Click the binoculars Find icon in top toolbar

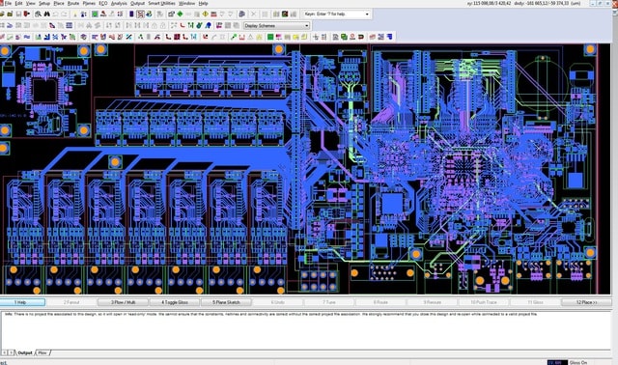tap(47, 14)
